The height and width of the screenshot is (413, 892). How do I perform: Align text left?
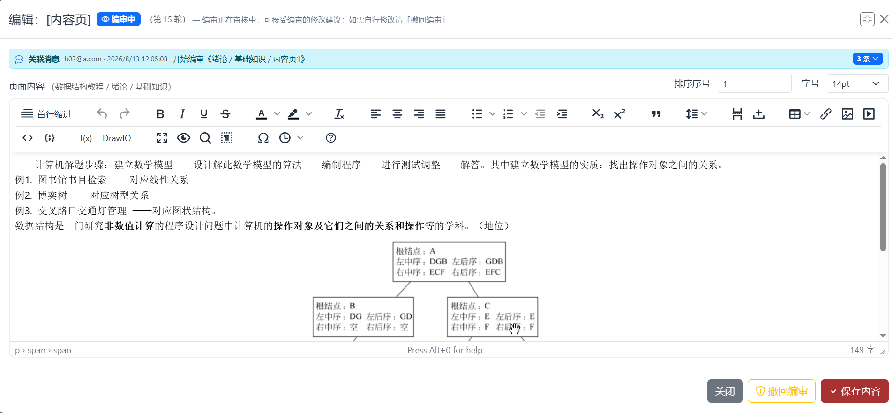pos(375,114)
